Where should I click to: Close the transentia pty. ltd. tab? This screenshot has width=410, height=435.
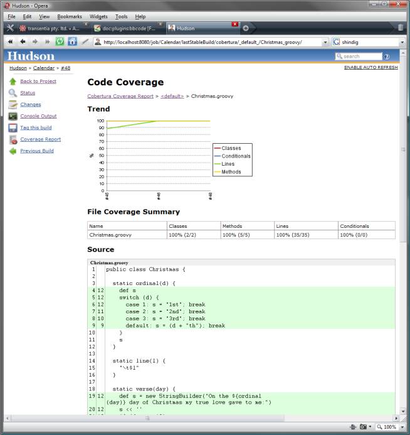[86, 24]
